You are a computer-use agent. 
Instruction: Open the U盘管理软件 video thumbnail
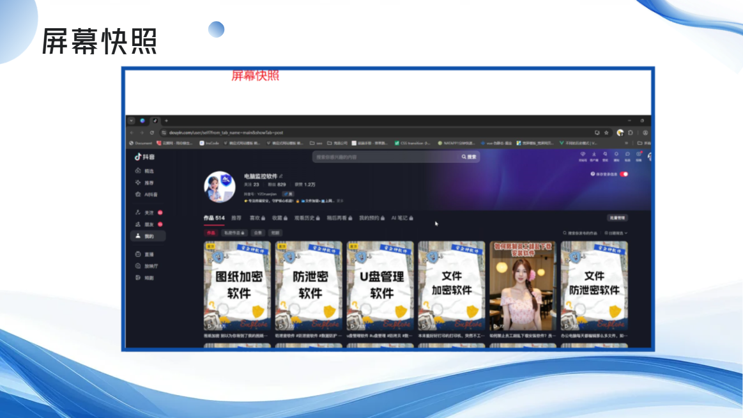pyautogui.click(x=380, y=286)
